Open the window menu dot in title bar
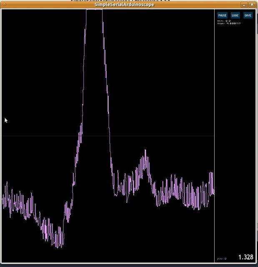The image size is (258, 267). click(5, 5)
